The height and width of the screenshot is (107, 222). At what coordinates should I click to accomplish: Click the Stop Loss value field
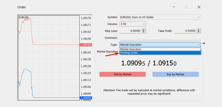point(130,31)
